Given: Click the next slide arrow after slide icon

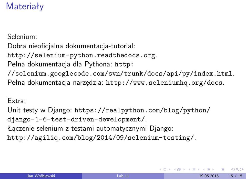Looking at the screenshot, I should (170, 170).
